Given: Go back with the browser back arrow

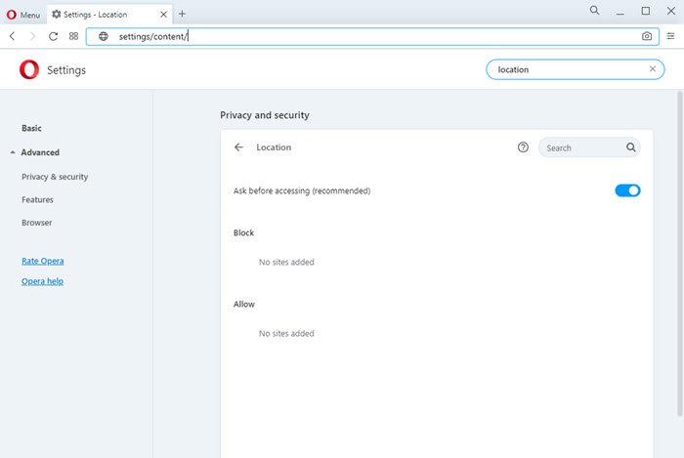Looking at the screenshot, I should (12, 36).
